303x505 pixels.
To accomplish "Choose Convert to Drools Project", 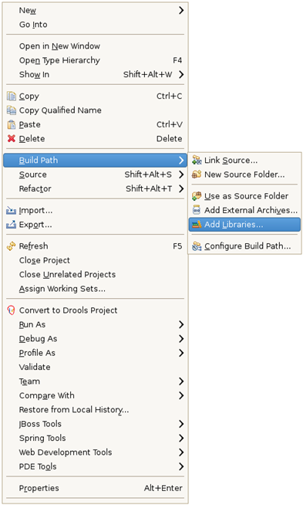I will (95, 310).
